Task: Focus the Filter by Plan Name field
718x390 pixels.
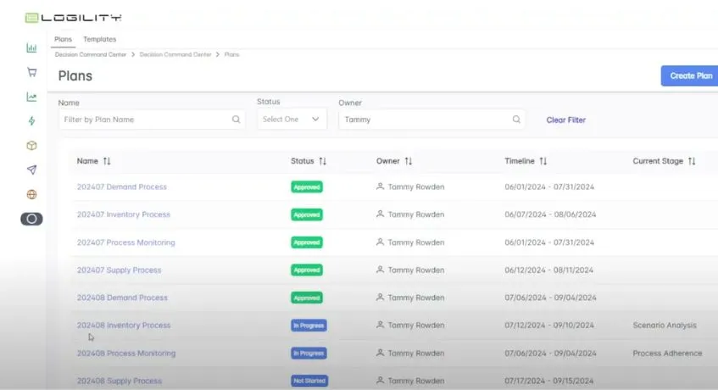Action: click(x=152, y=120)
